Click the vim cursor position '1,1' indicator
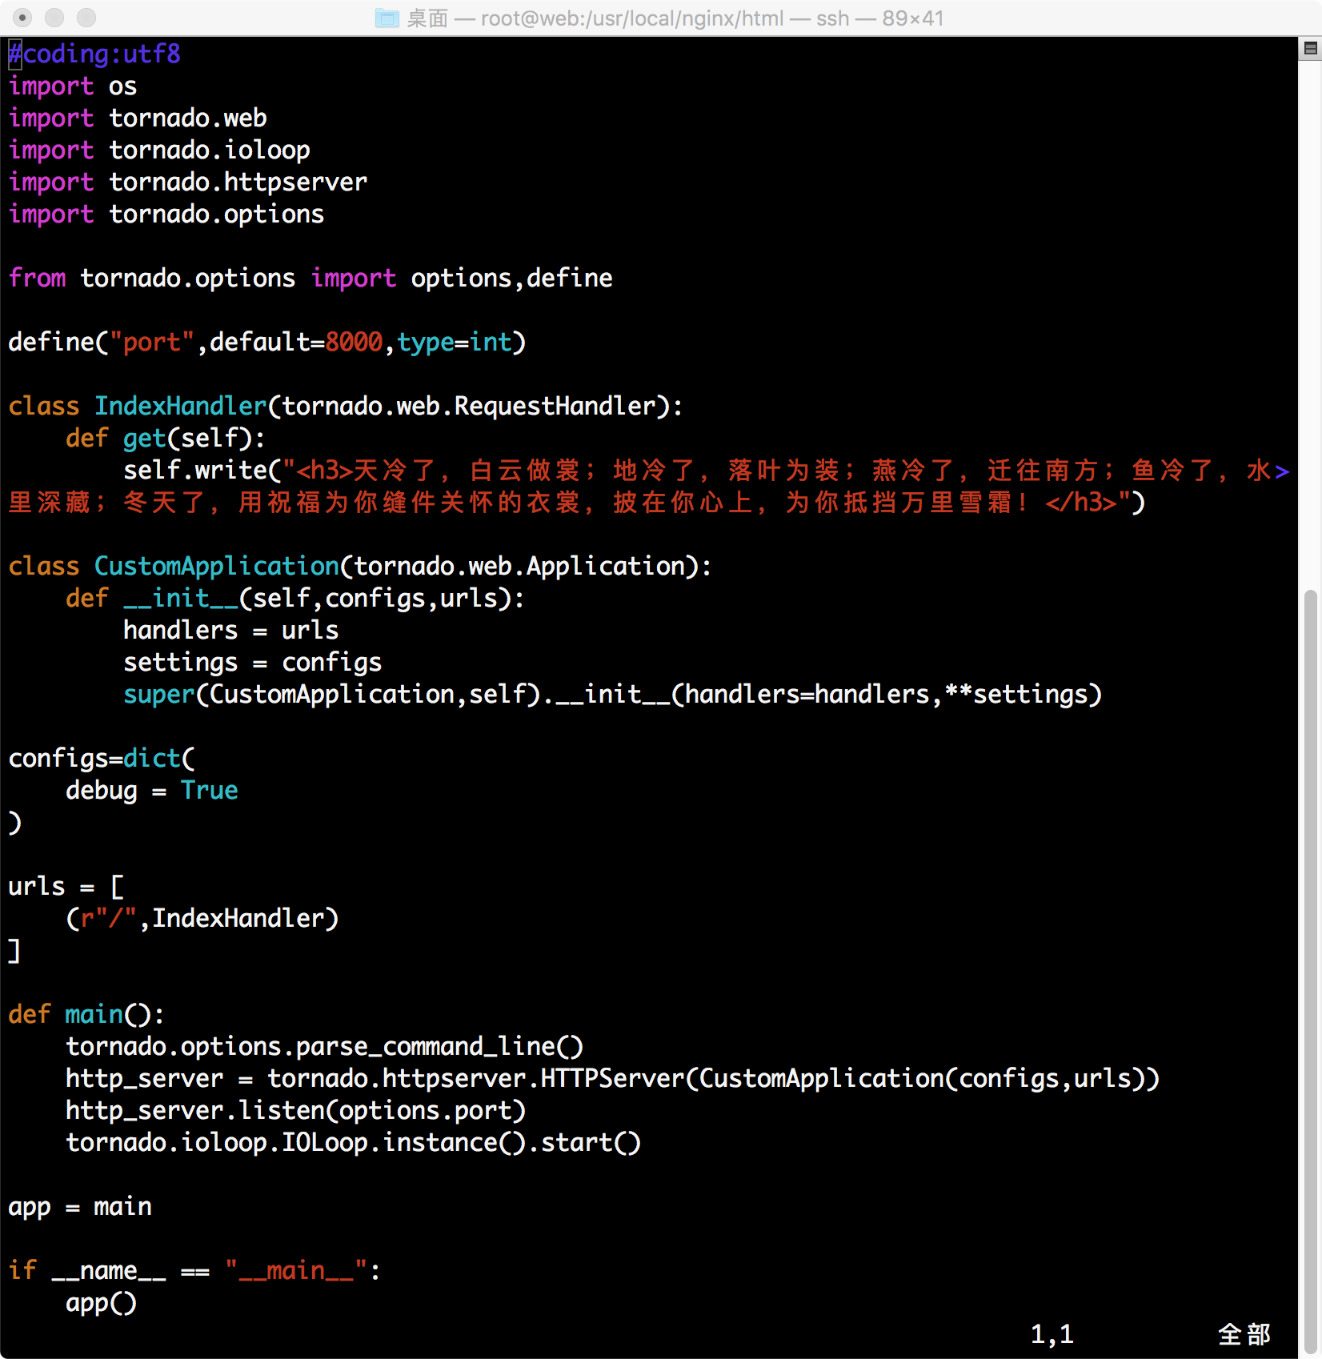This screenshot has width=1322, height=1359. pos(1052,1334)
